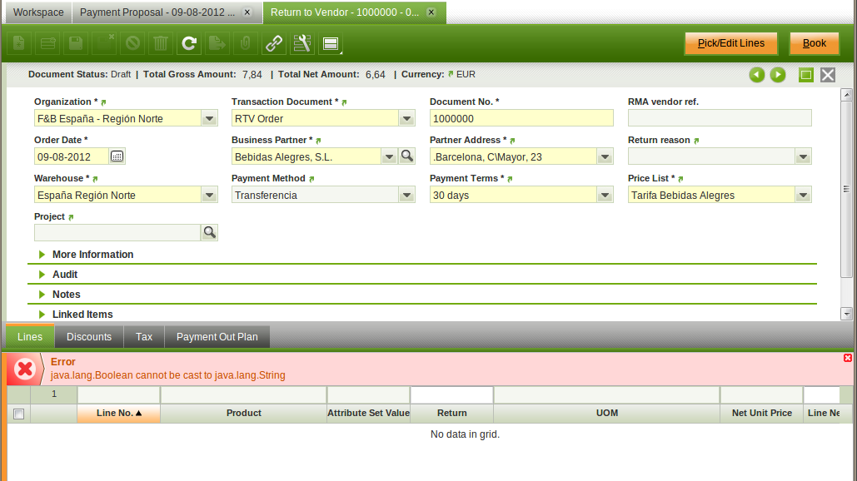Viewport: 857px width, 481px height.
Task: Click the Project search magnifier icon
Action: coord(210,233)
